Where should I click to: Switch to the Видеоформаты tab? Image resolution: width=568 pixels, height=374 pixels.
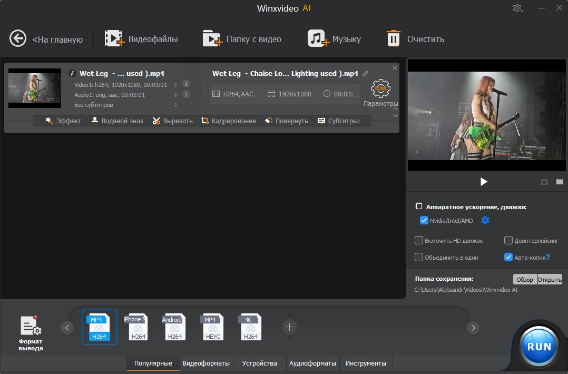[x=206, y=363]
